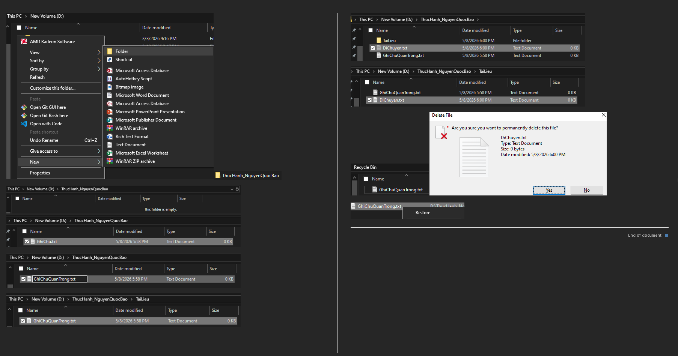Click the WinRAR archive icon
The image size is (678, 356).
click(x=110, y=128)
